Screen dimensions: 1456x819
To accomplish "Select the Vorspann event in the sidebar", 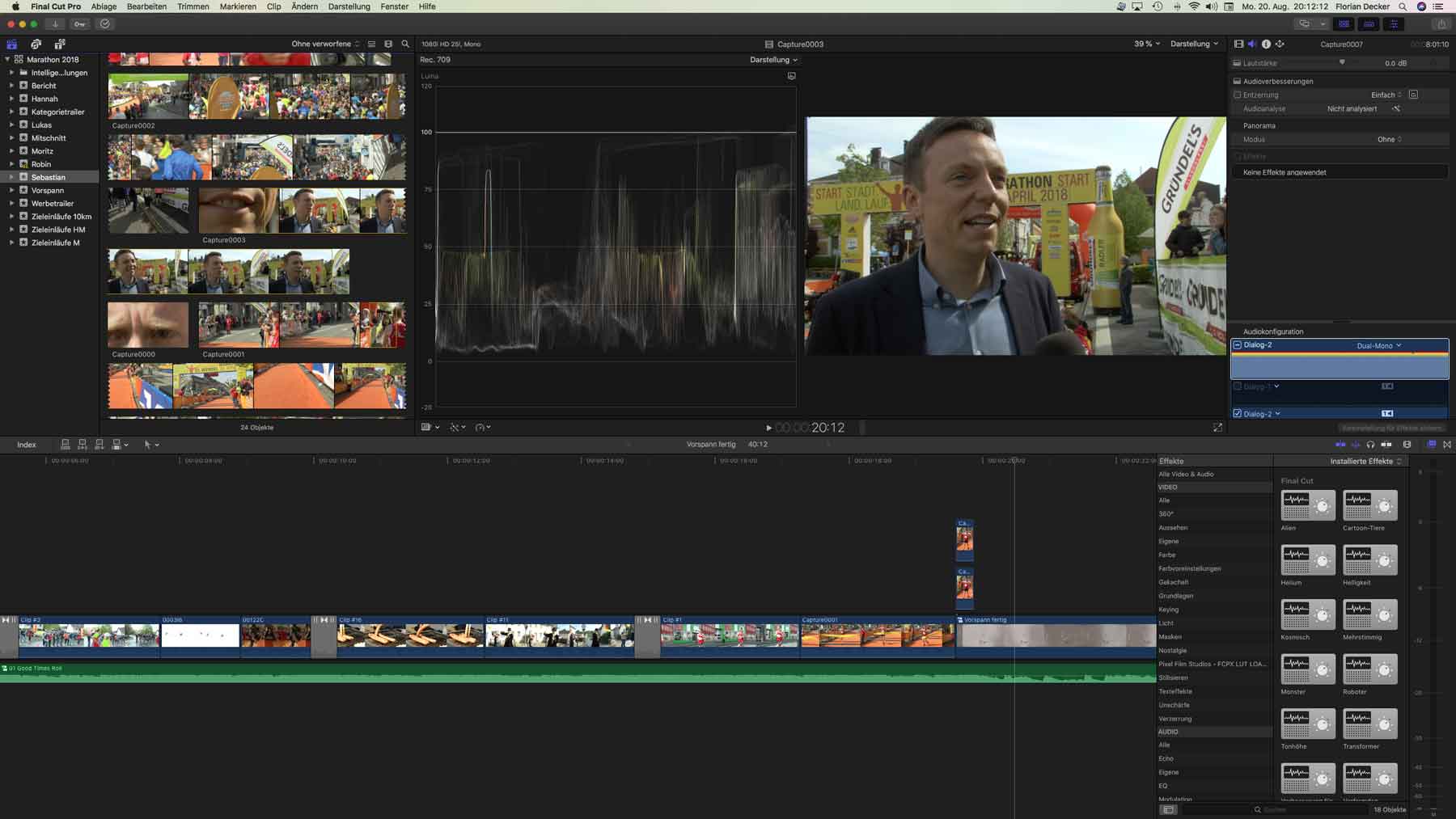I will [x=48, y=190].
